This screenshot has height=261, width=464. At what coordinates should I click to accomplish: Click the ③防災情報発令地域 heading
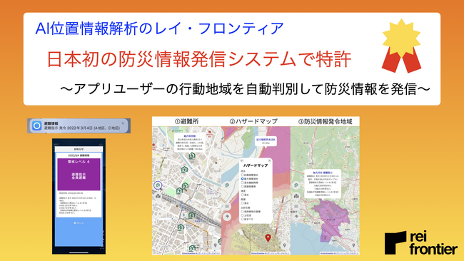(x=326, y=121)
